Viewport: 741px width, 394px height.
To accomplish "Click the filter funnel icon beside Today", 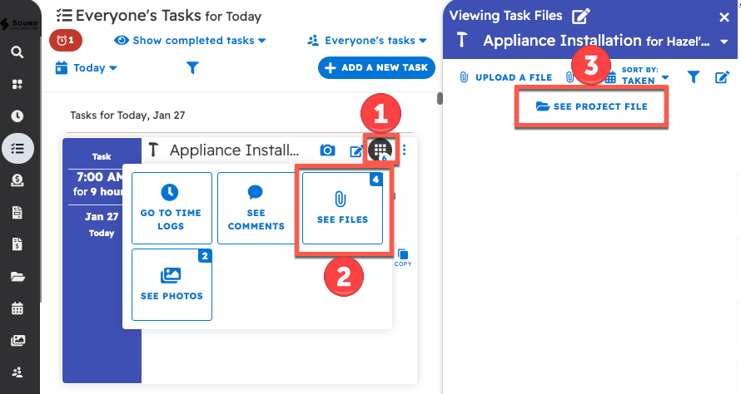I will (x=192, y=68).
